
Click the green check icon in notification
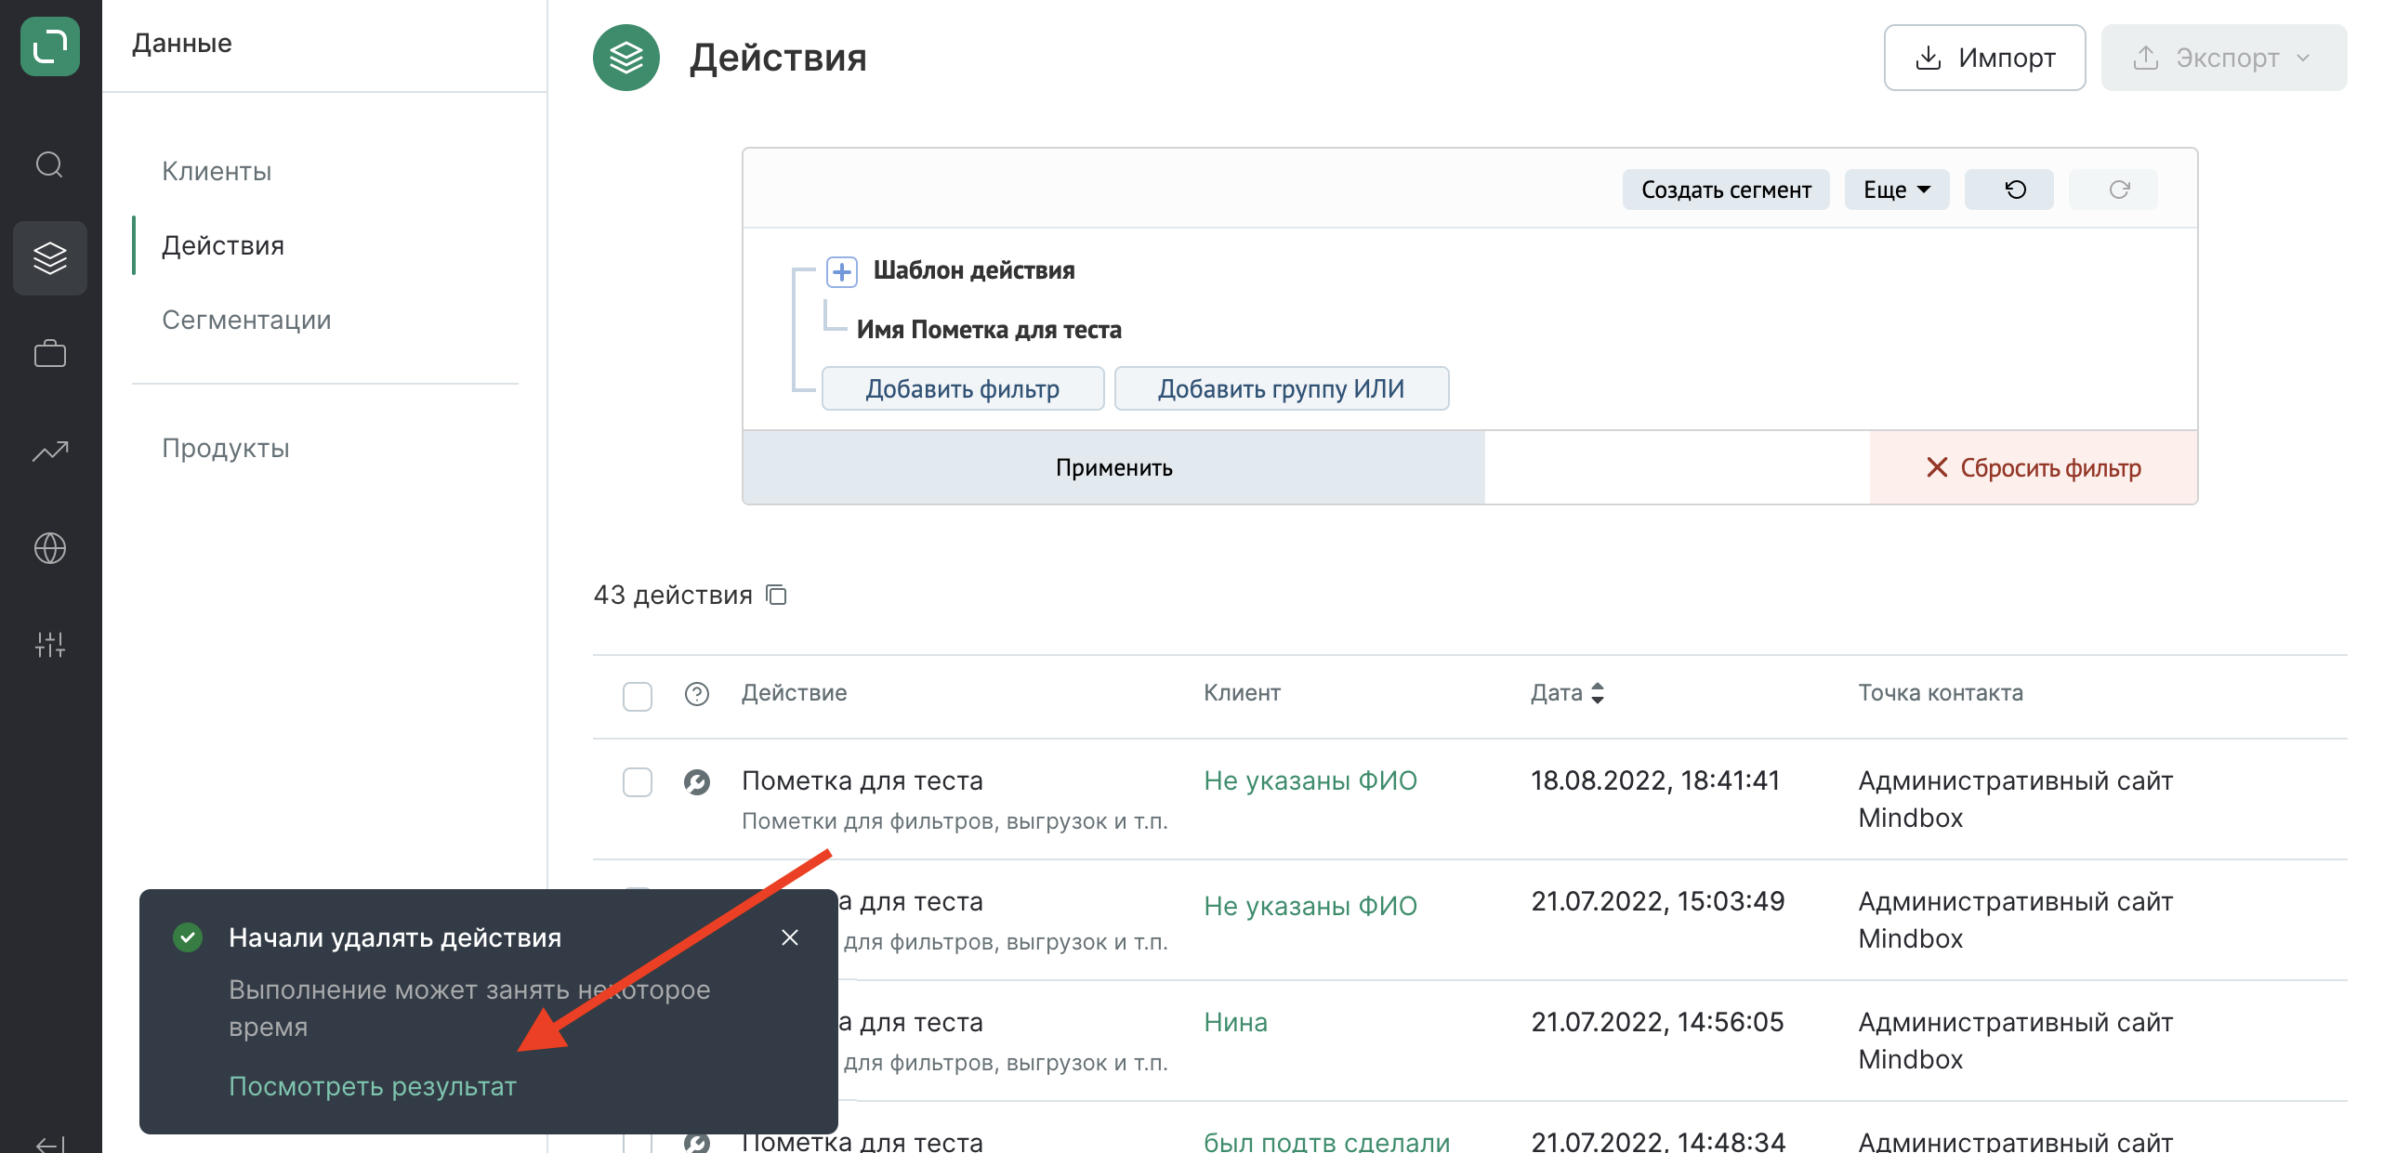click(188, 937)
